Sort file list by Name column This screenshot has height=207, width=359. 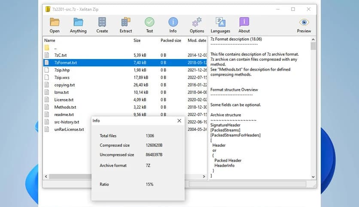pos(50,40)
